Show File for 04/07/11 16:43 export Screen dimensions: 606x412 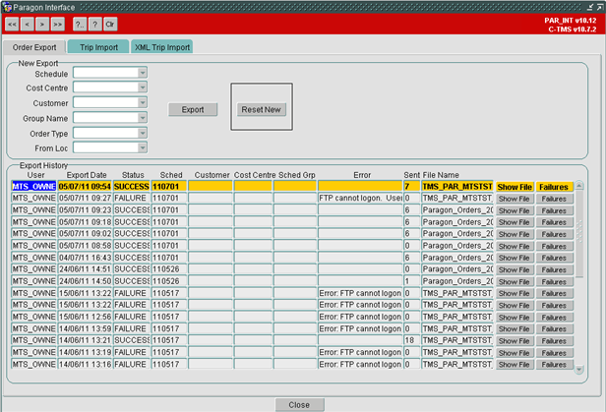point(515,258)
